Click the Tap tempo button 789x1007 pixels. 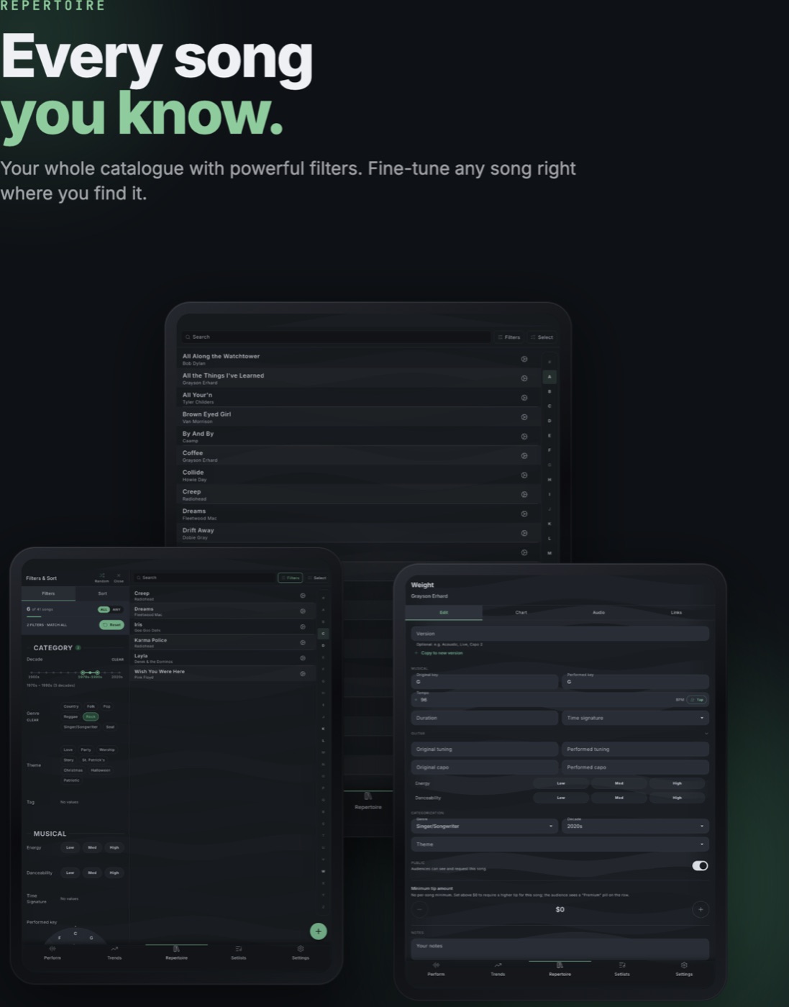pyautogui.click(x=697, y=700)
